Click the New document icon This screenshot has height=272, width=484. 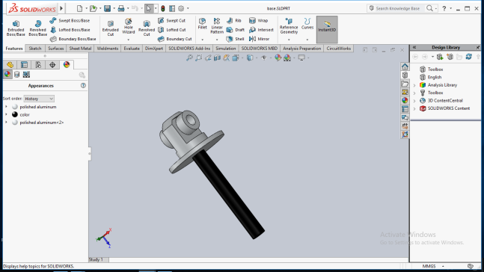pyautogui.click(x=79, y=8)
